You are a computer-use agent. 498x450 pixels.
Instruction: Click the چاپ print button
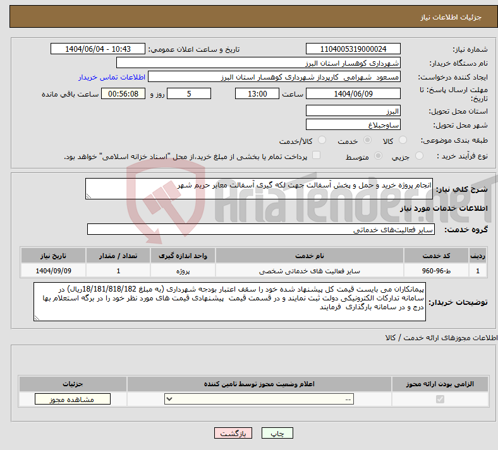click(x=277, y=433)
